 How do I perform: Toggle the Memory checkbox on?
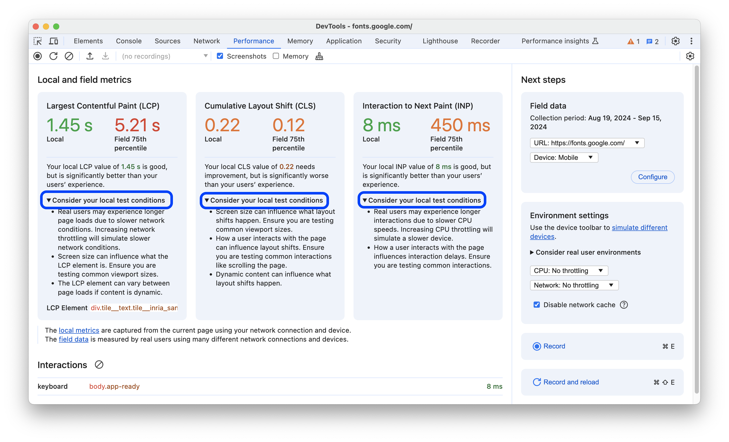tap(275, 56)
